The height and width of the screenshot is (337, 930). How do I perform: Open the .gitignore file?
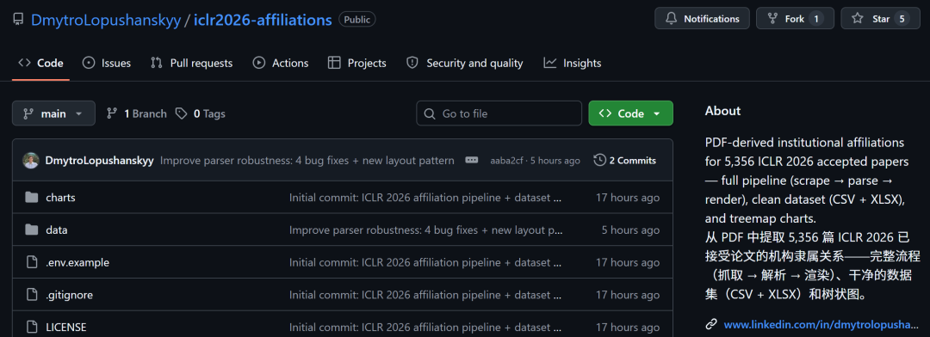click(70, 294)
